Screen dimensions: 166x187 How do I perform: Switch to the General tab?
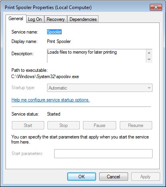tap(16, 19)
